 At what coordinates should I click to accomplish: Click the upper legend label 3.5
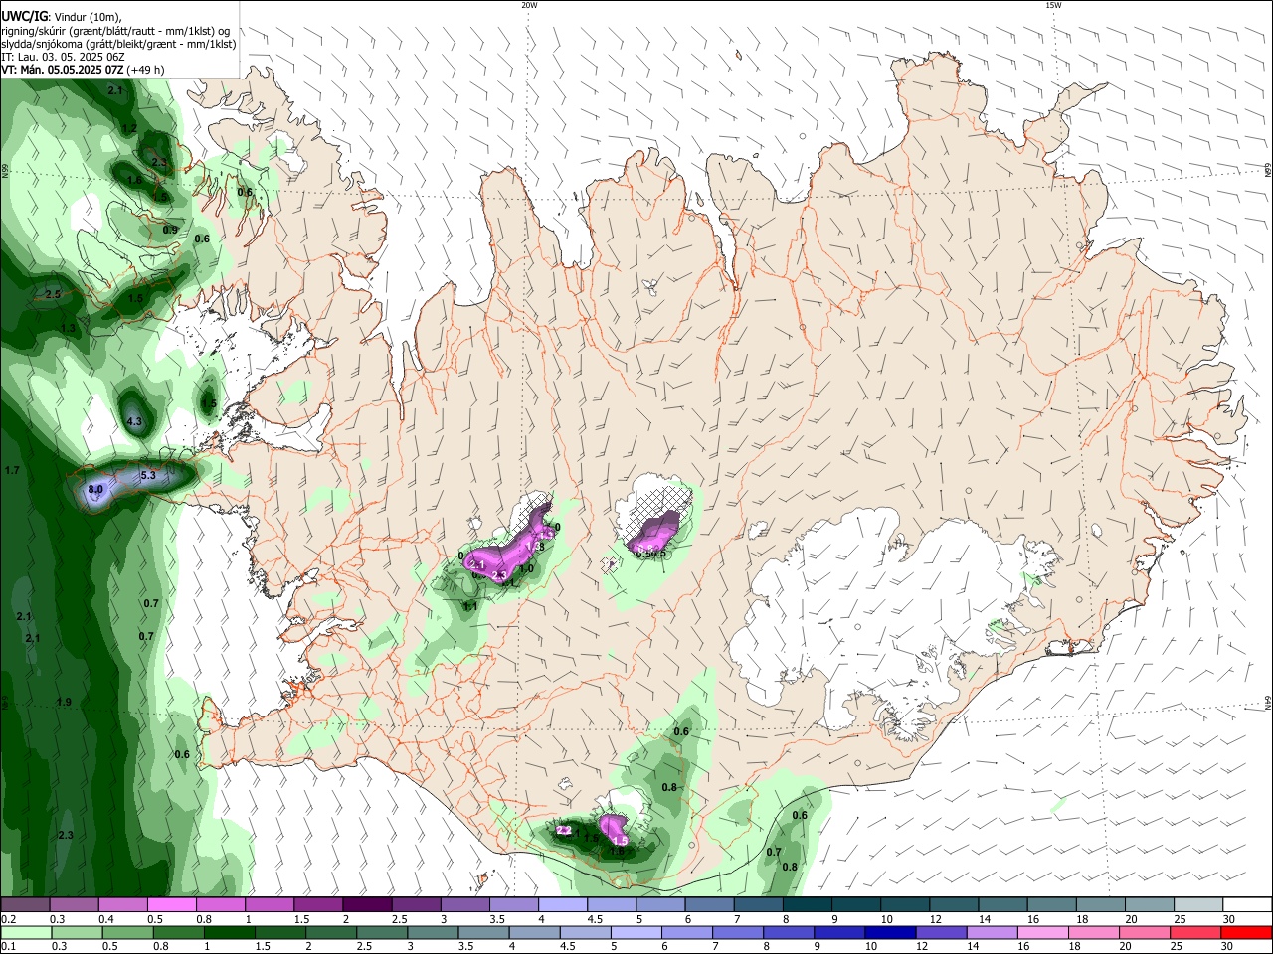[x=497, y=920]
